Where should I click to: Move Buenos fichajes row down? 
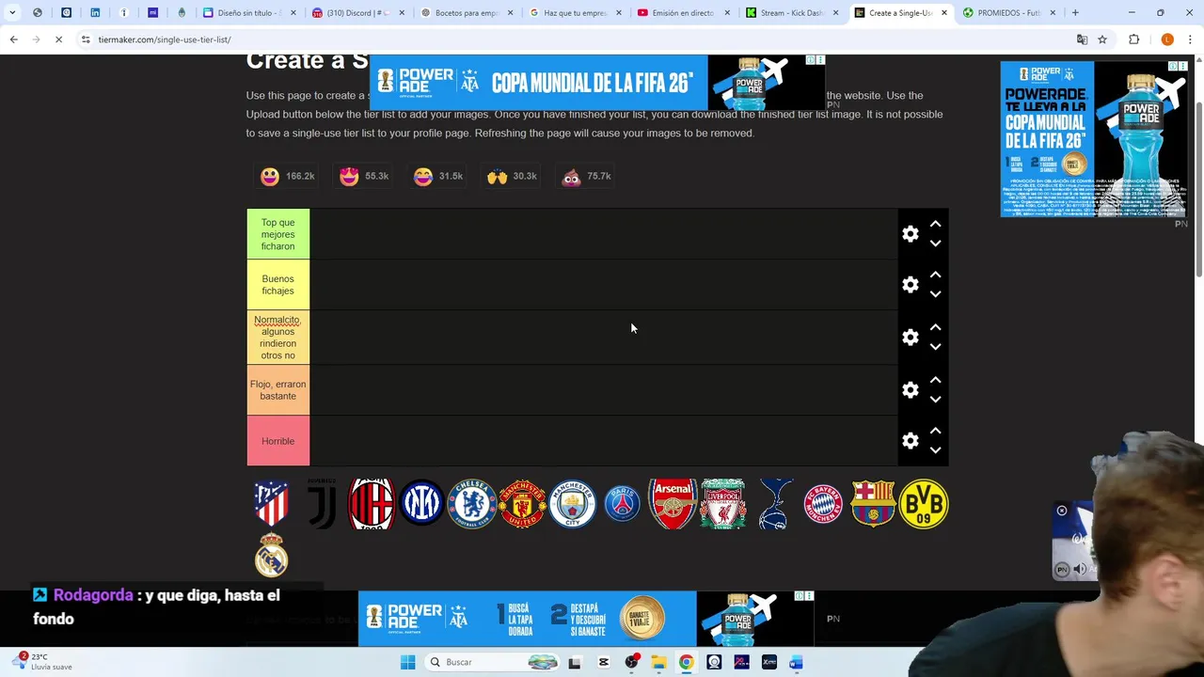tap(935, 294)
